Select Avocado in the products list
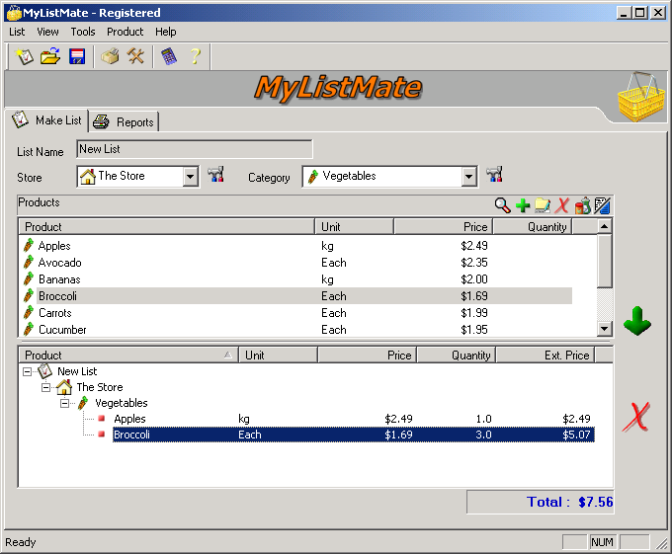672x554 pixels. [x=295, y=263]
